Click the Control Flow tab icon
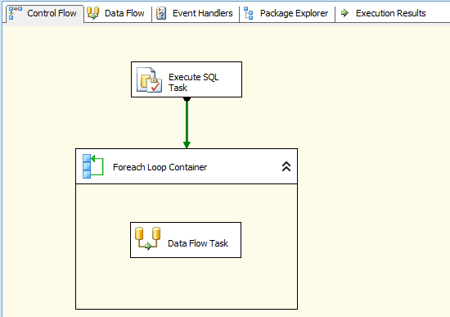Viewport: 450px width, 317px height. [16, 13]
